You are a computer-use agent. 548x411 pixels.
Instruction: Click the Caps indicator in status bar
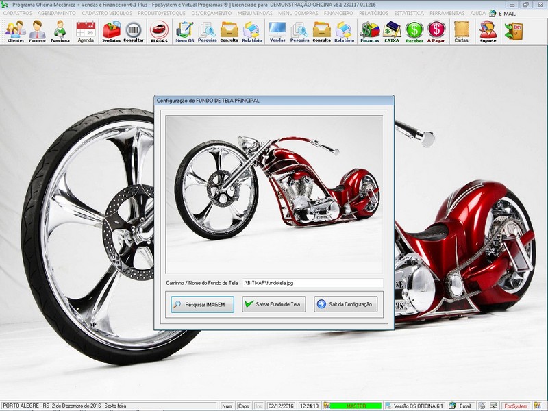(x=244, y=406)
